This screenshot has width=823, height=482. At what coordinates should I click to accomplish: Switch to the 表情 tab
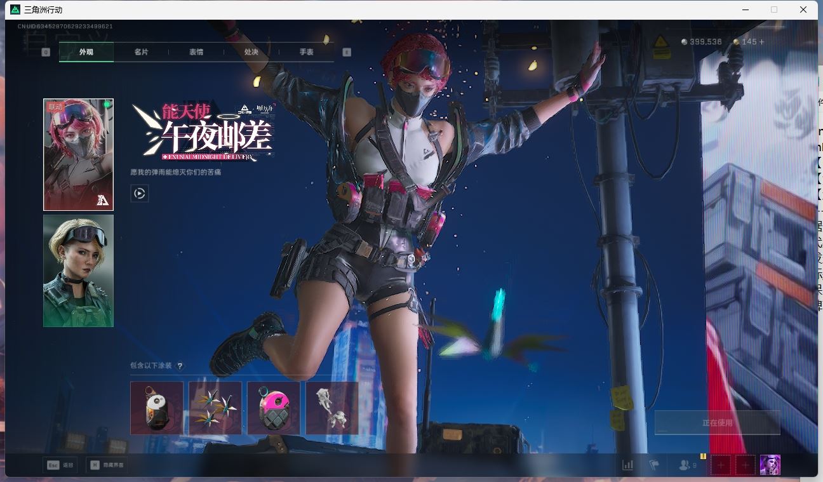coord(196,52)
